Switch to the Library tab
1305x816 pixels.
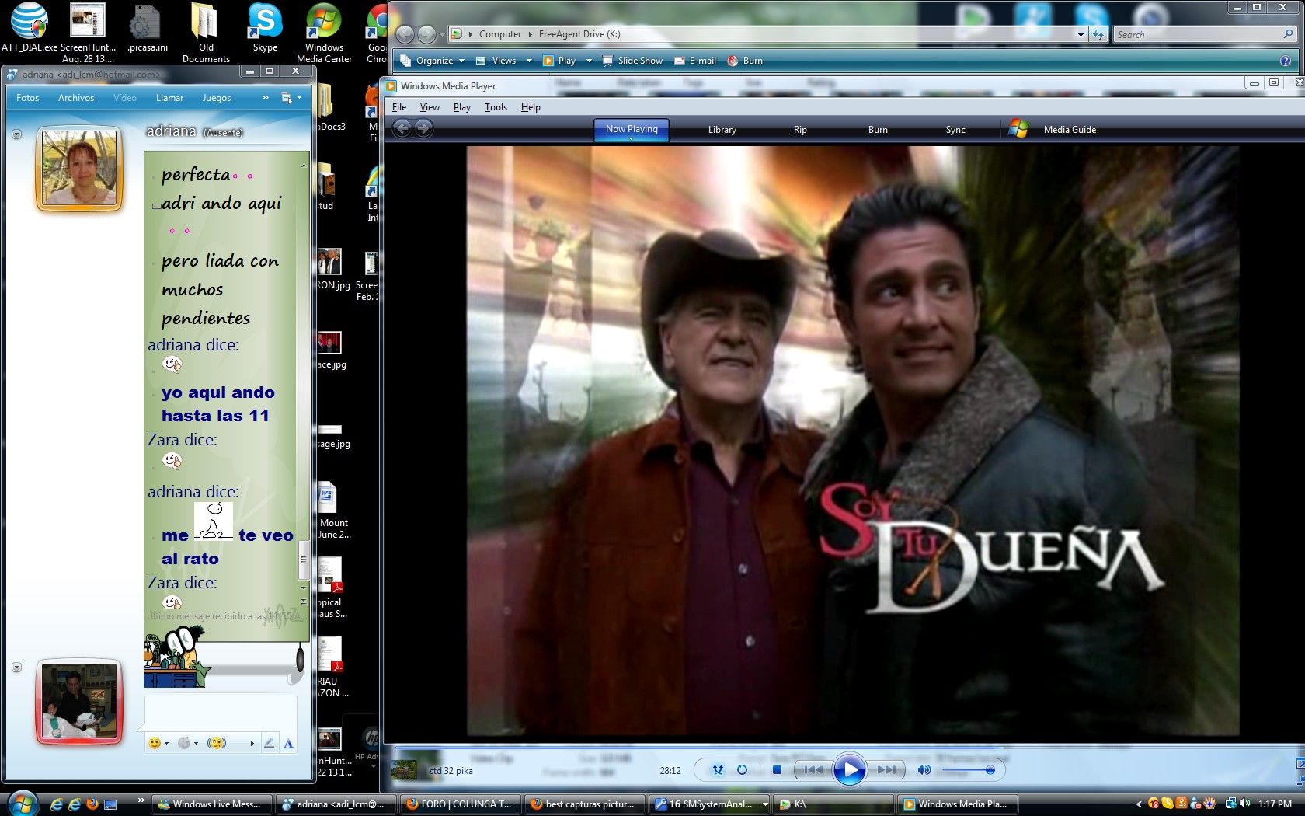pos(722,130)
